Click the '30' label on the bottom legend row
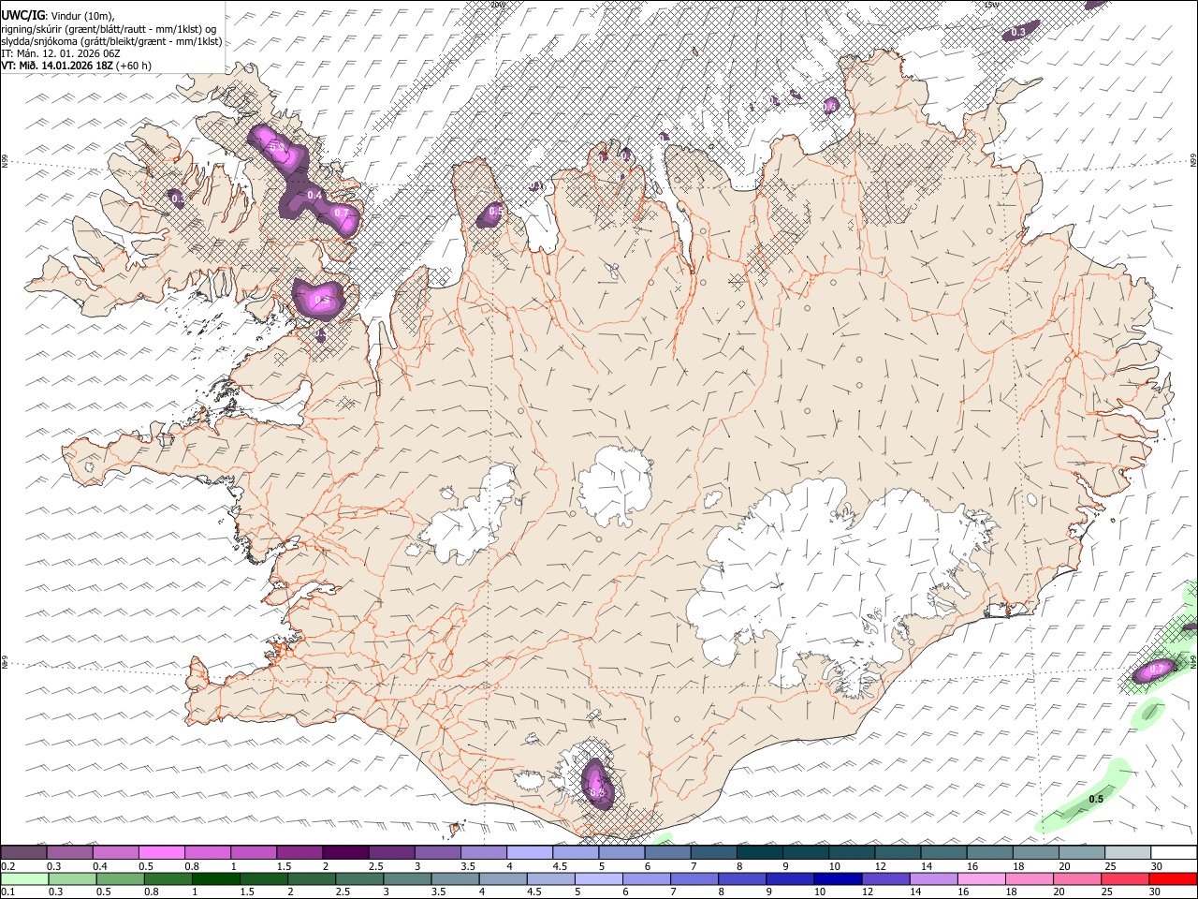Viewport: 1198px width, 899px height. click(x=1155, y=892)
